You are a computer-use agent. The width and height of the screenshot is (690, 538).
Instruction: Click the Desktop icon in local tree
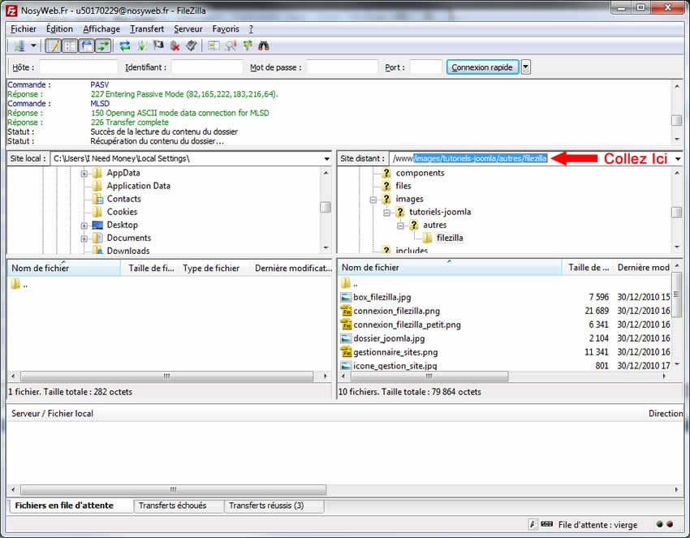click(x=97, y=226)
